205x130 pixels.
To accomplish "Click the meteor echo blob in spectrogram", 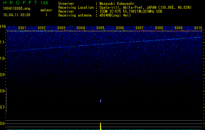I will tap(100, 101).
